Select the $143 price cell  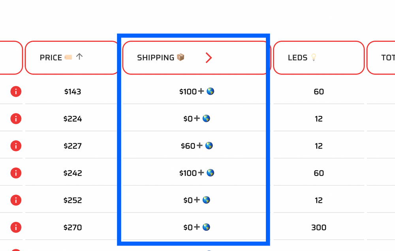[x=72, y=92]
